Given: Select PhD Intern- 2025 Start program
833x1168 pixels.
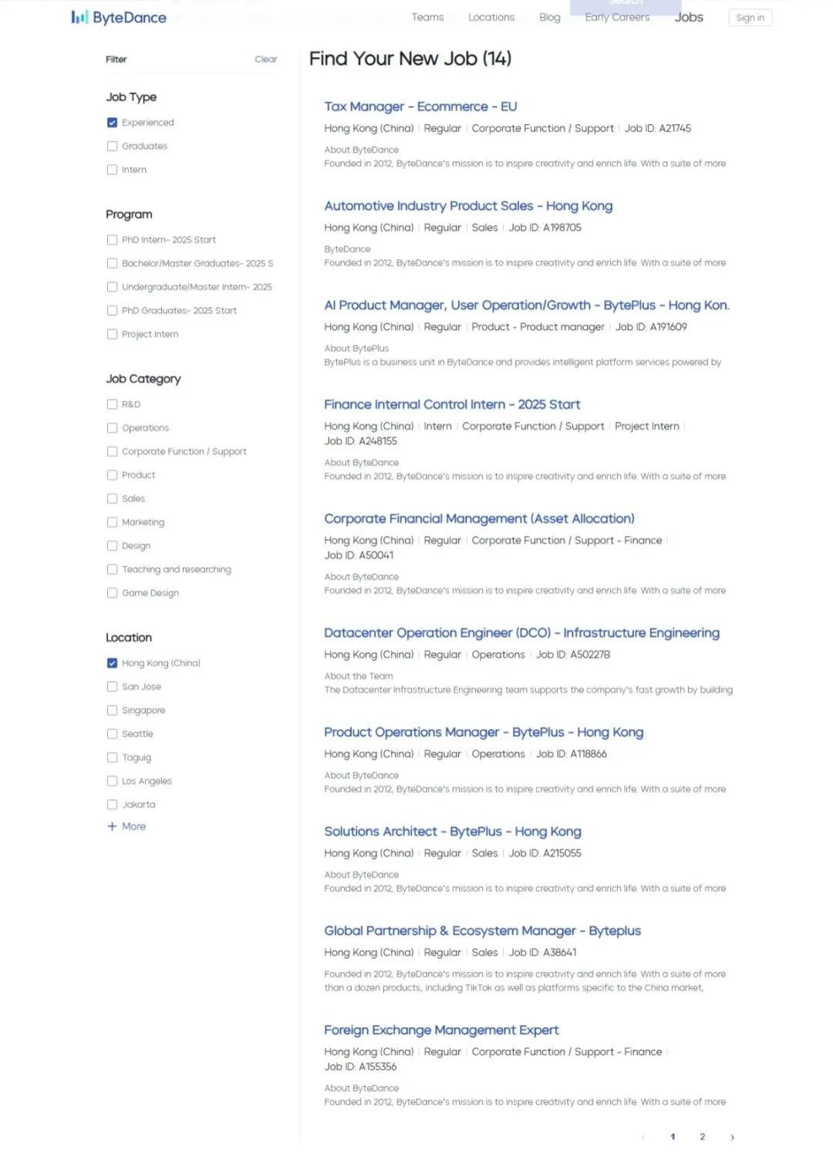Looking at the screenshot, I should point(112,240).
